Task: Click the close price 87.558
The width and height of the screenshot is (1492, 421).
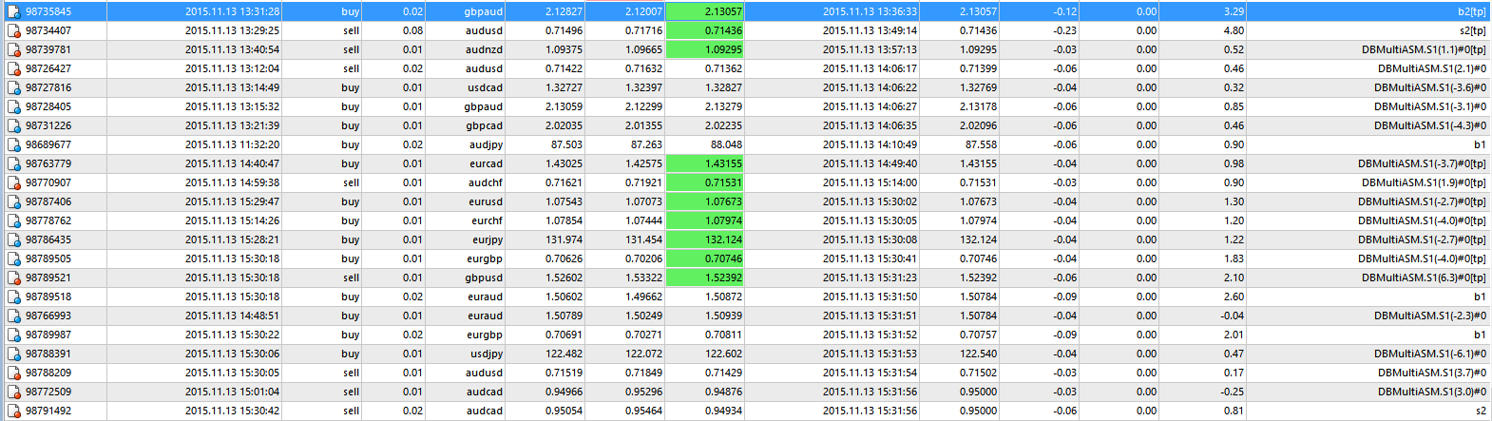Action: (x=982, y=144)
